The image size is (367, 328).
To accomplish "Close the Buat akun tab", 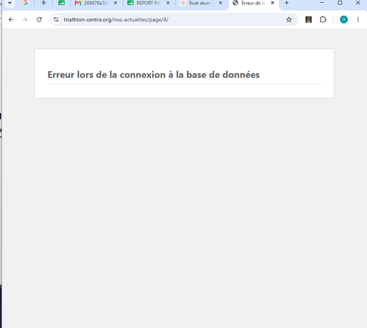I will point(220,3).
